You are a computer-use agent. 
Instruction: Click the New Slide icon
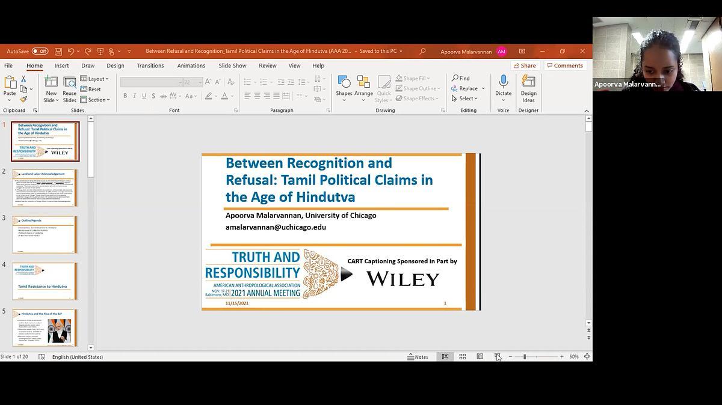[x=51, y=82]
